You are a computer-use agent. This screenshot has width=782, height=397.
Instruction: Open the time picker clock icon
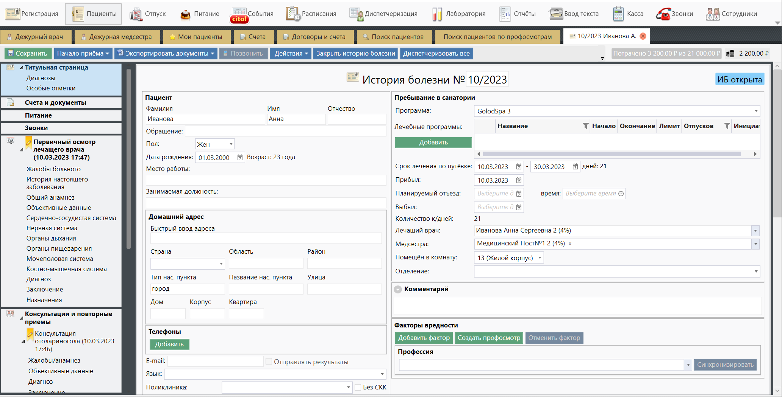pos(621,194)
